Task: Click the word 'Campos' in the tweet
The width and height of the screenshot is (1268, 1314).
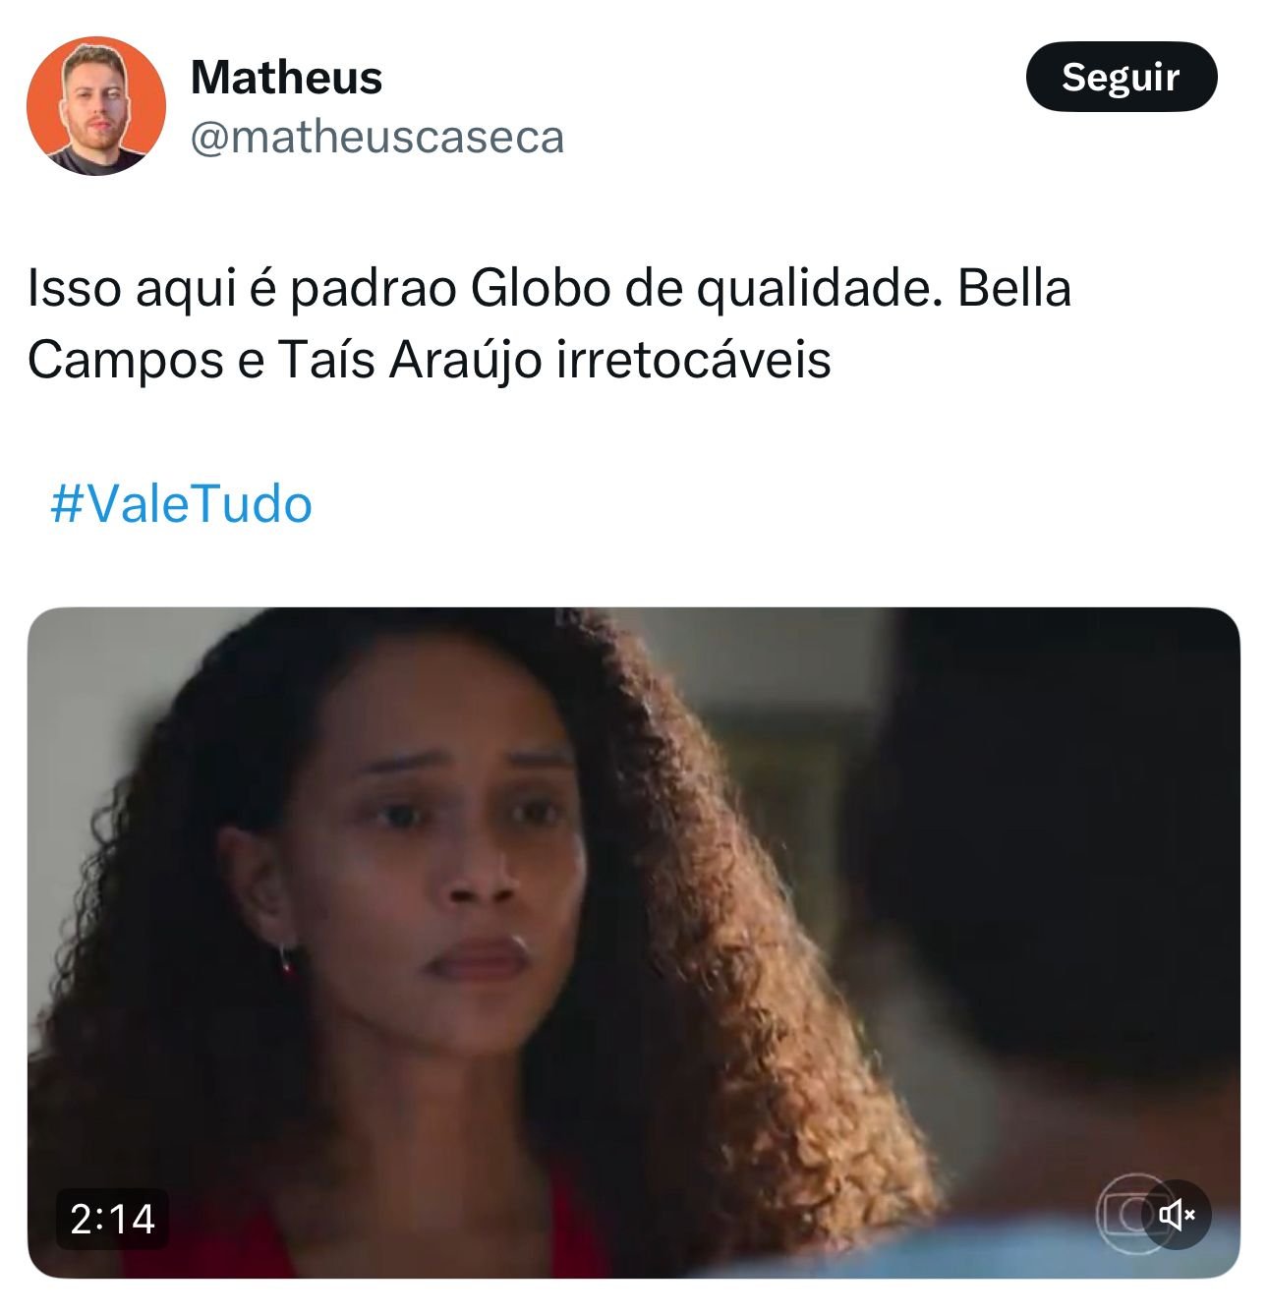Action: (x=126, y=360)
